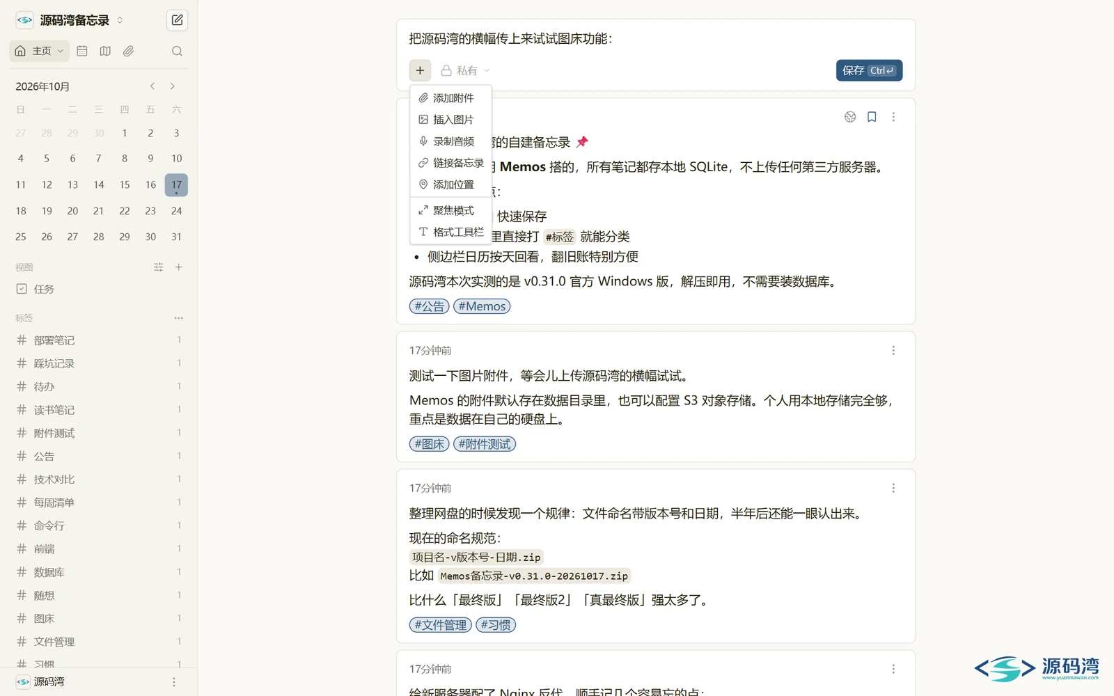Select calendar day 17
Viewport: 1114px width, 696px height.
[x=176, y=185]
